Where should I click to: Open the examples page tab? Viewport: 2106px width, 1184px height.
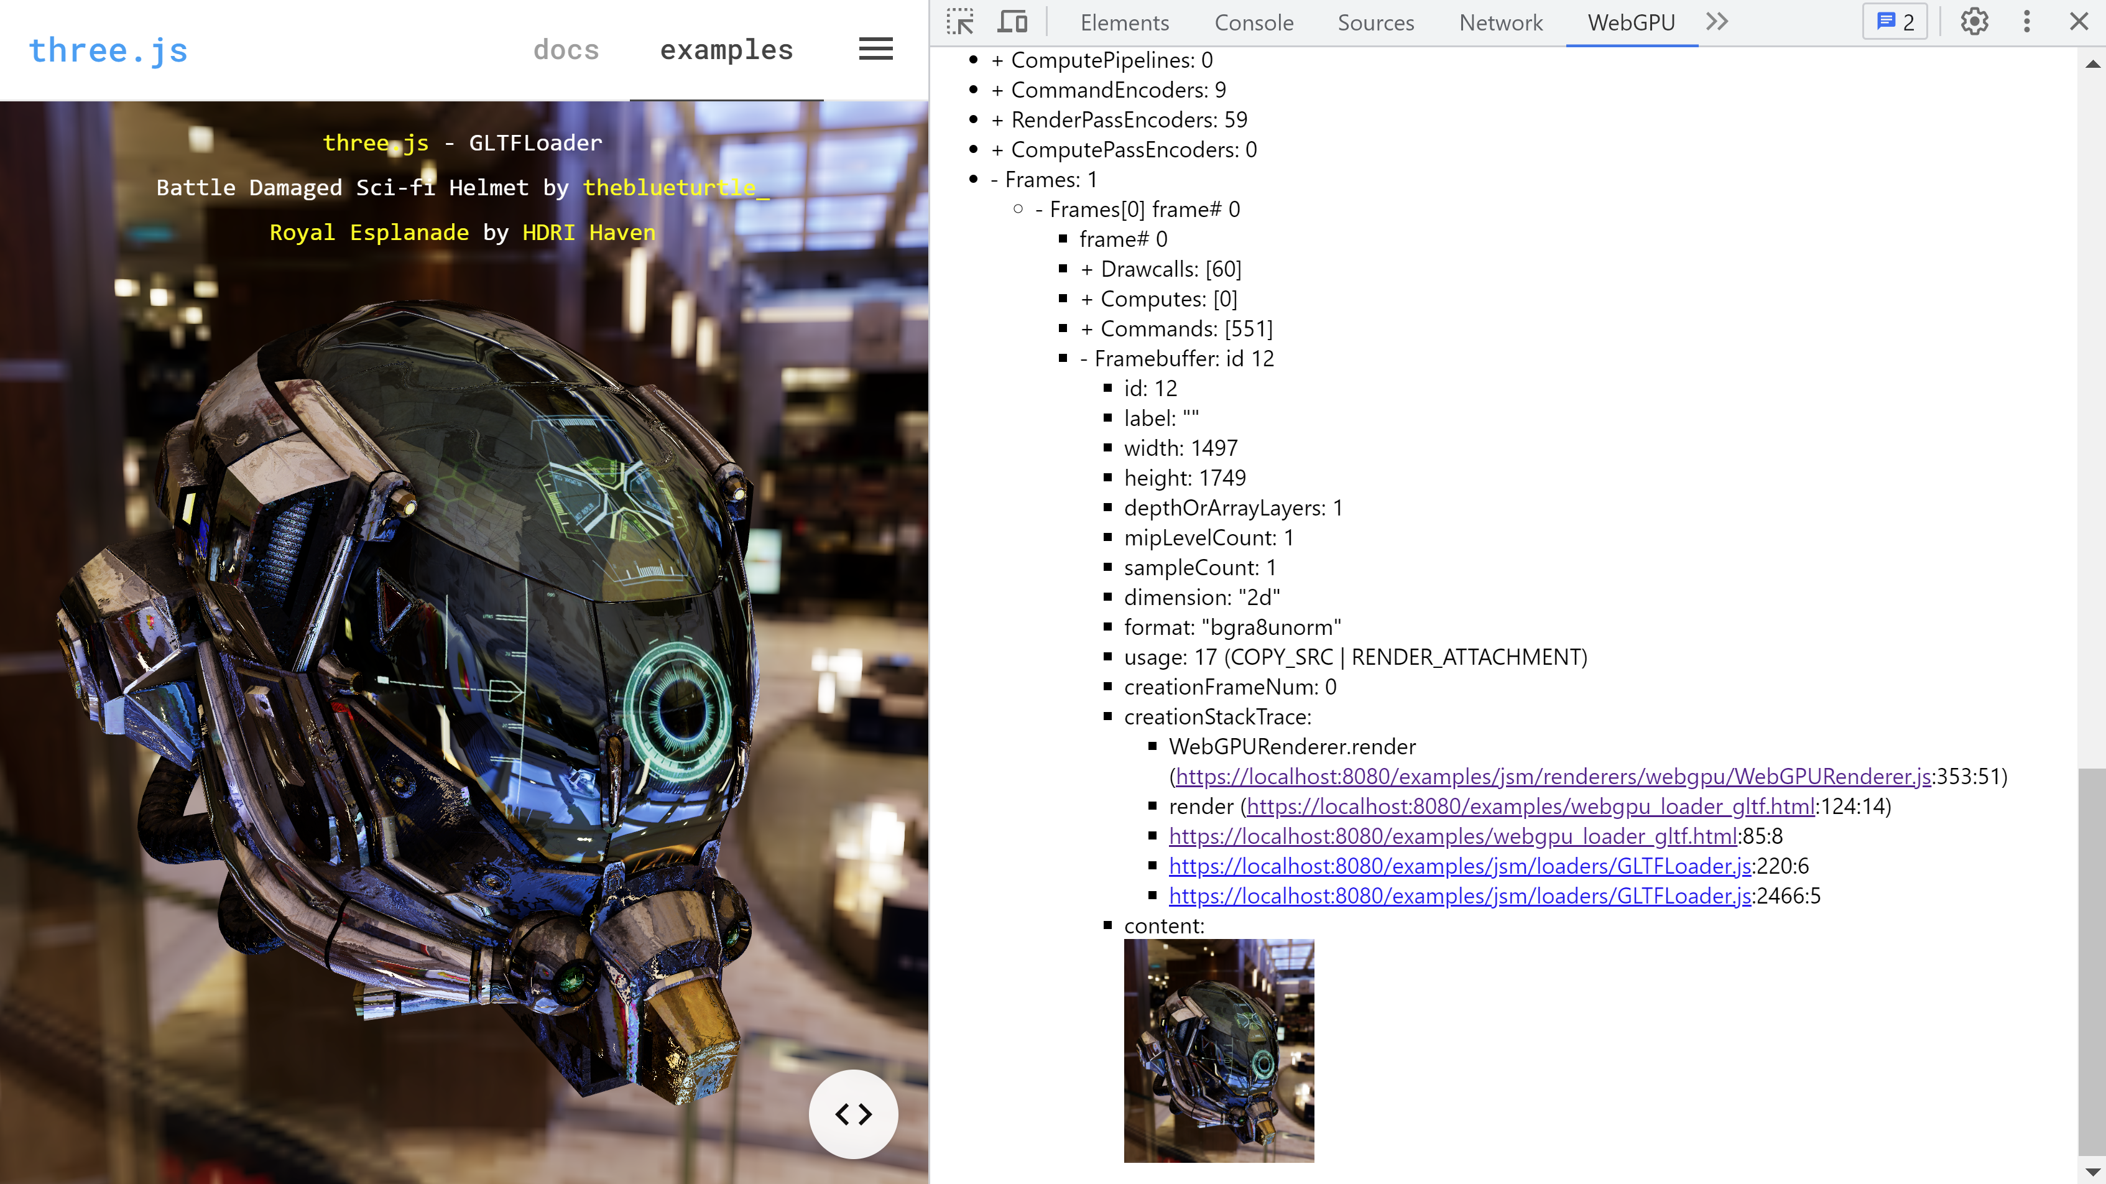[726, 50]
